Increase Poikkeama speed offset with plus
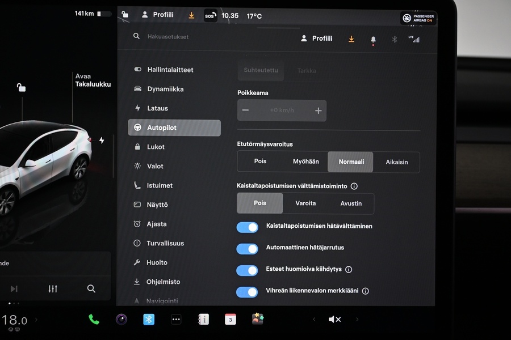 point(318,110)
